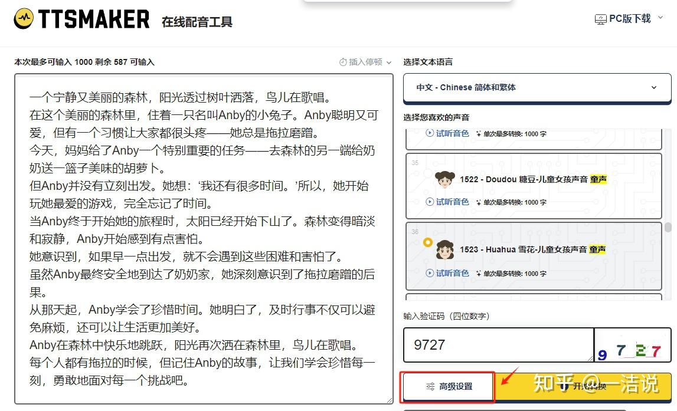Click the language dropdown chevron arrow
The width and height of the screenshot is (677, 411).
653,87
